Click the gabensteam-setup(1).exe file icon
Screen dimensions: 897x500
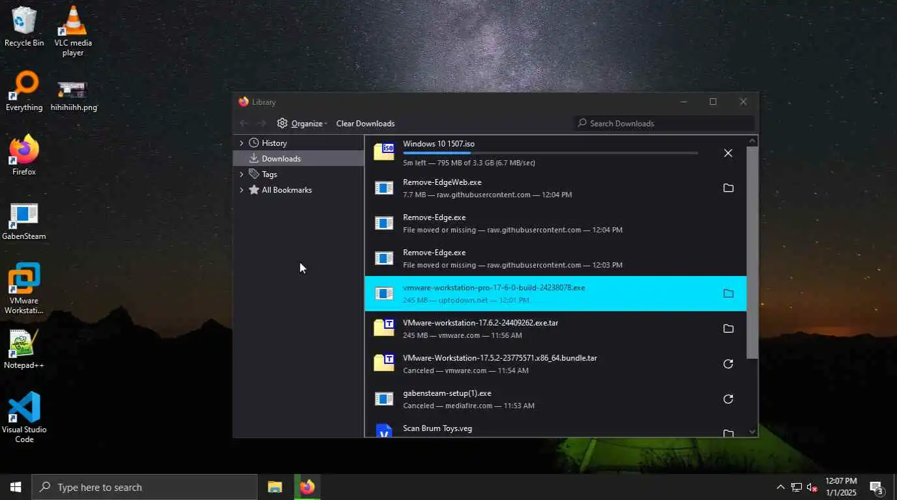384,399
